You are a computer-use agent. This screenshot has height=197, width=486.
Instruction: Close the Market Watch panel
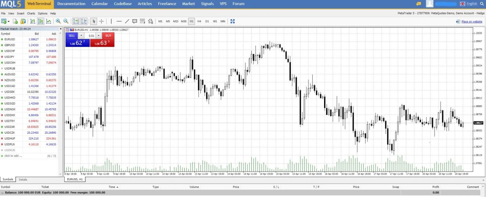point(61,29)
